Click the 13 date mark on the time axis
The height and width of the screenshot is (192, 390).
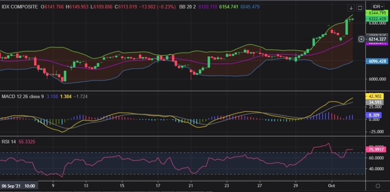click(x=86, y=186)
